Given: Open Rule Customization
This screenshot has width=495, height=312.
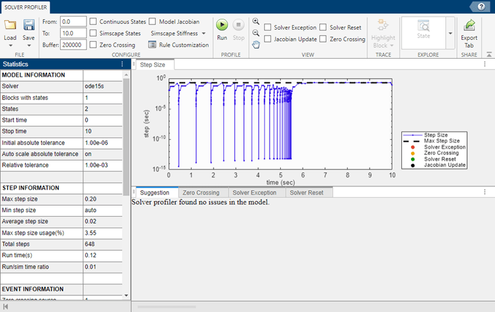Looking at the screenshot, I should pyautogui.click(x=178, y=45).
